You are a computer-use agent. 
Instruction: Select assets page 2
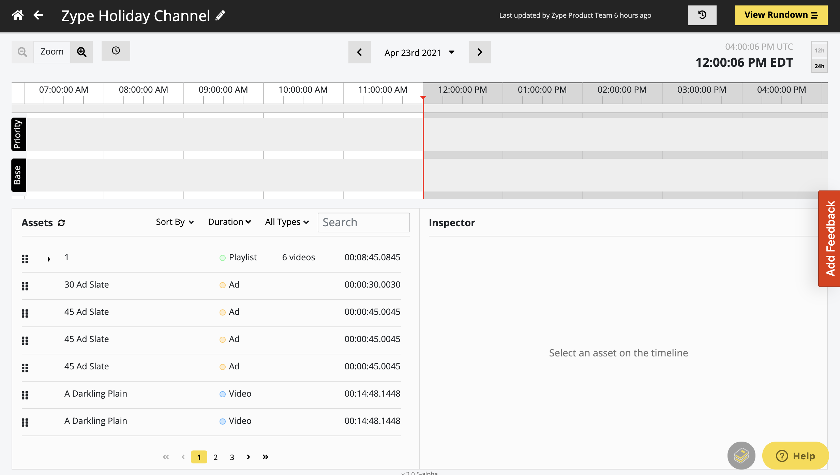[215, 457]
